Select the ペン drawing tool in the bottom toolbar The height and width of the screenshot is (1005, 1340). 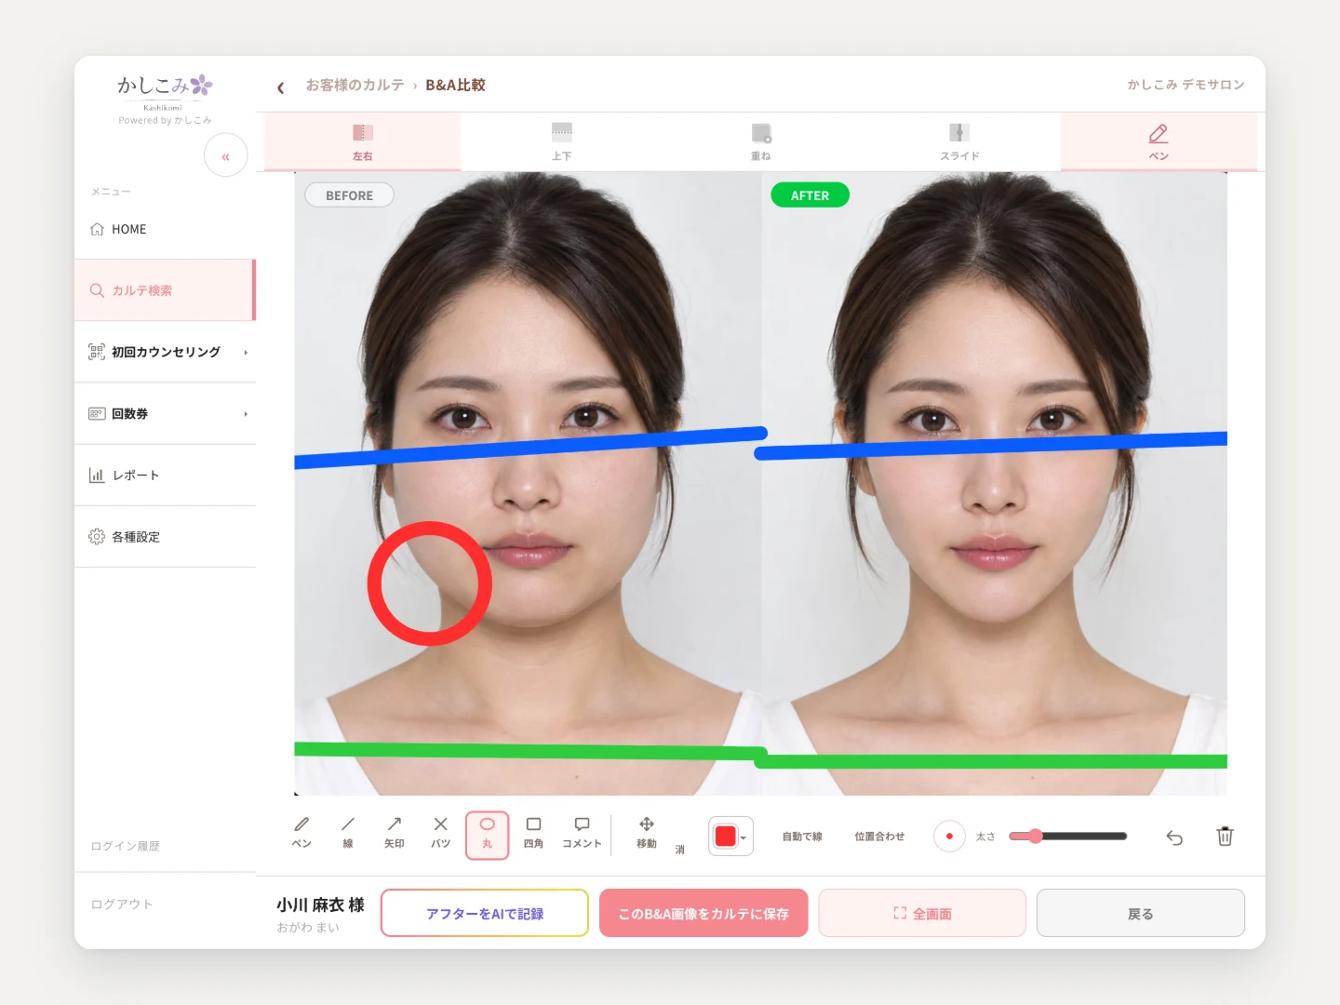pos(301,833)
